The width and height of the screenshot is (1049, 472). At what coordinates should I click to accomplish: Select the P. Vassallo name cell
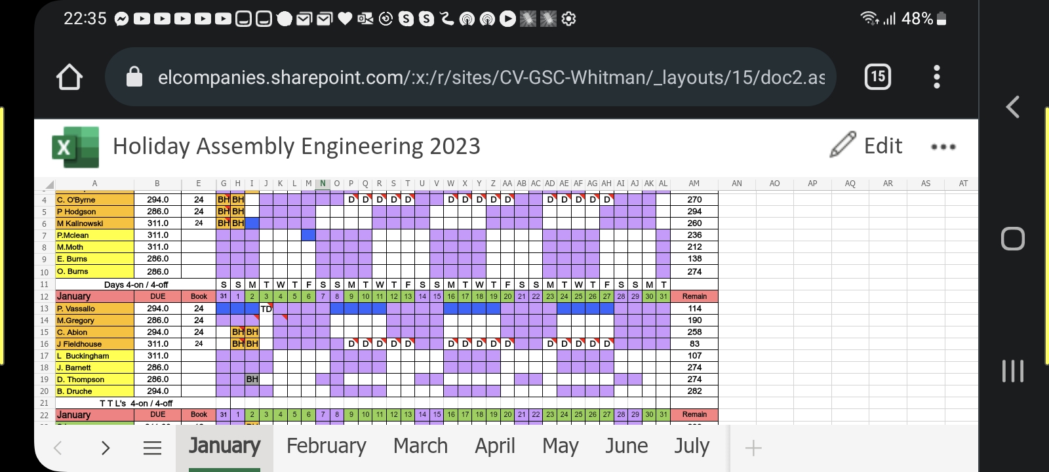[x=94, y=309]
